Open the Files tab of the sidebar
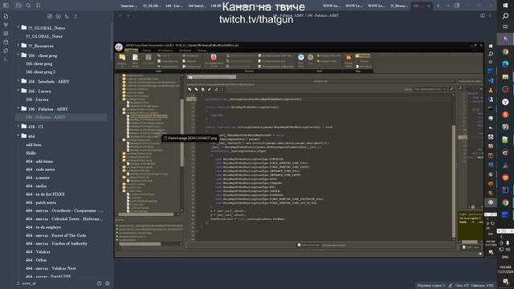This screenshot has height=289, width=514. (x=18, y=6)
